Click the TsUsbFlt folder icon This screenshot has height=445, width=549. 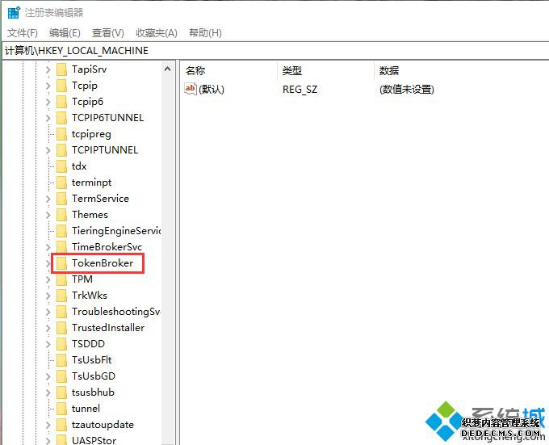pyautogui.click(x=61, y=360)
